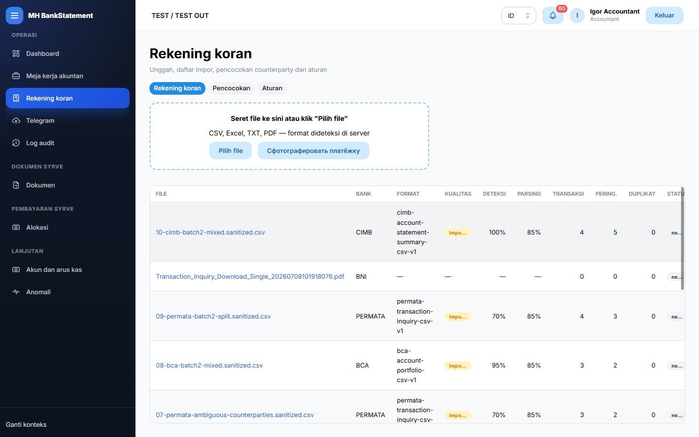
Task: Click the Log audit history icon
Action: point(16,143)
